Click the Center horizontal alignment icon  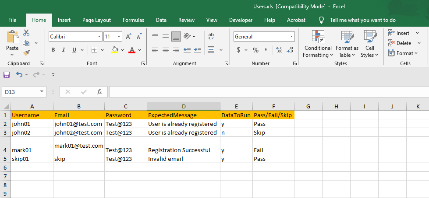166,50
